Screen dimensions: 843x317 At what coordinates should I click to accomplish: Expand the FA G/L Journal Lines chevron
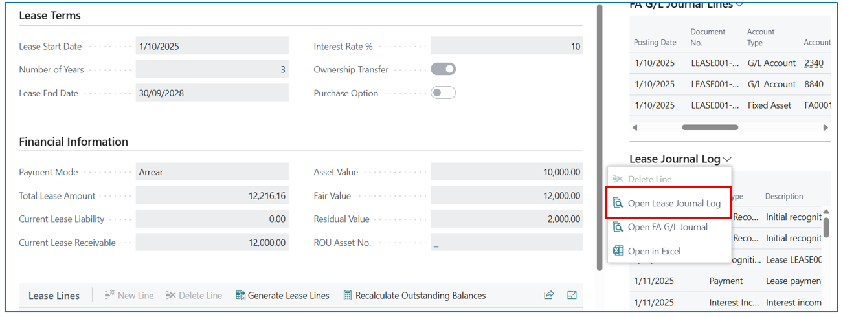click(x=739, y=5)
